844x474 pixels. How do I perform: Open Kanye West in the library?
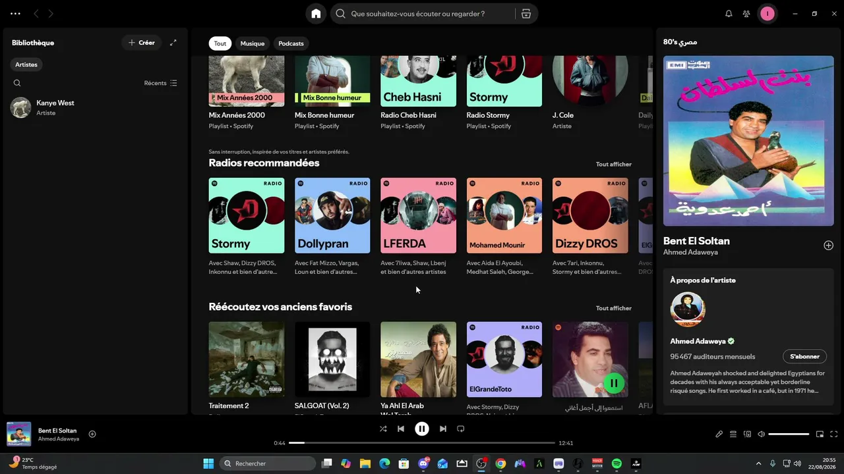95,107
